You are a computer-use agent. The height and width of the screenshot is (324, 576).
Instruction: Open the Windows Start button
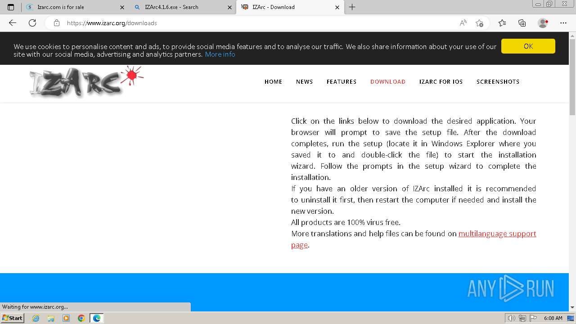(x=12, y=318)
